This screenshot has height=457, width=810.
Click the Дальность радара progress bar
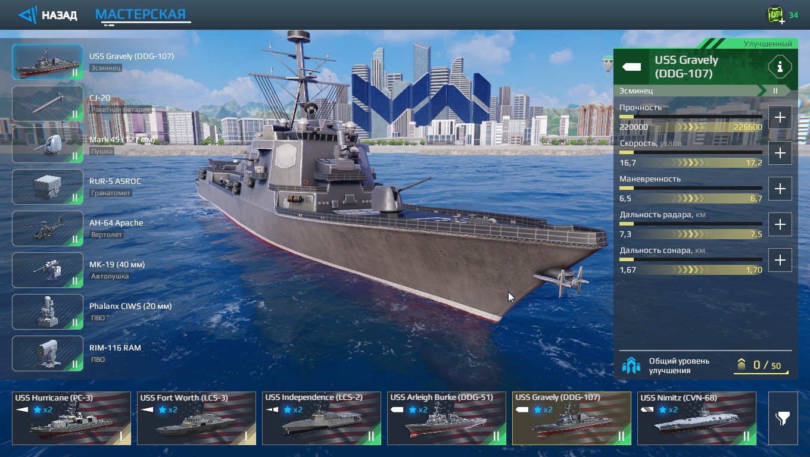(691, 224)
